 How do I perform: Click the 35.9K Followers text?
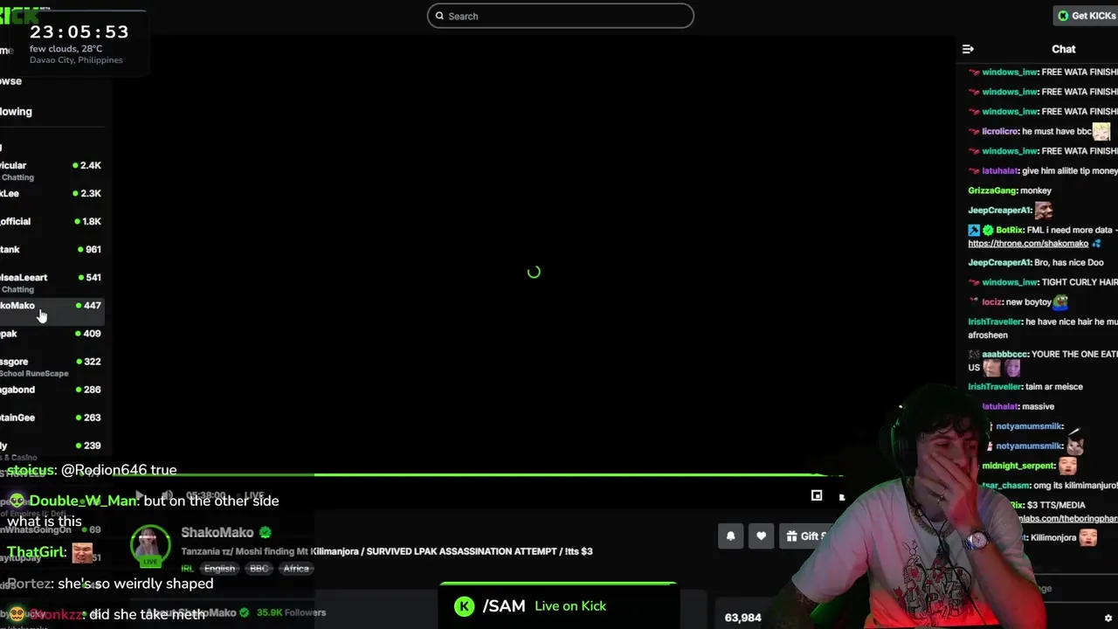(x=291, y=613)
